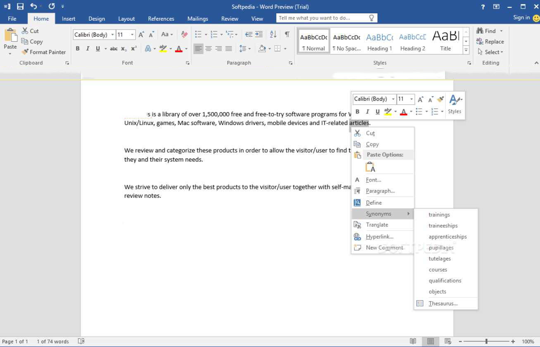Toggle Print Layout view in status bar
Viewport: 540px width, 347px height.
pos(431,342)
